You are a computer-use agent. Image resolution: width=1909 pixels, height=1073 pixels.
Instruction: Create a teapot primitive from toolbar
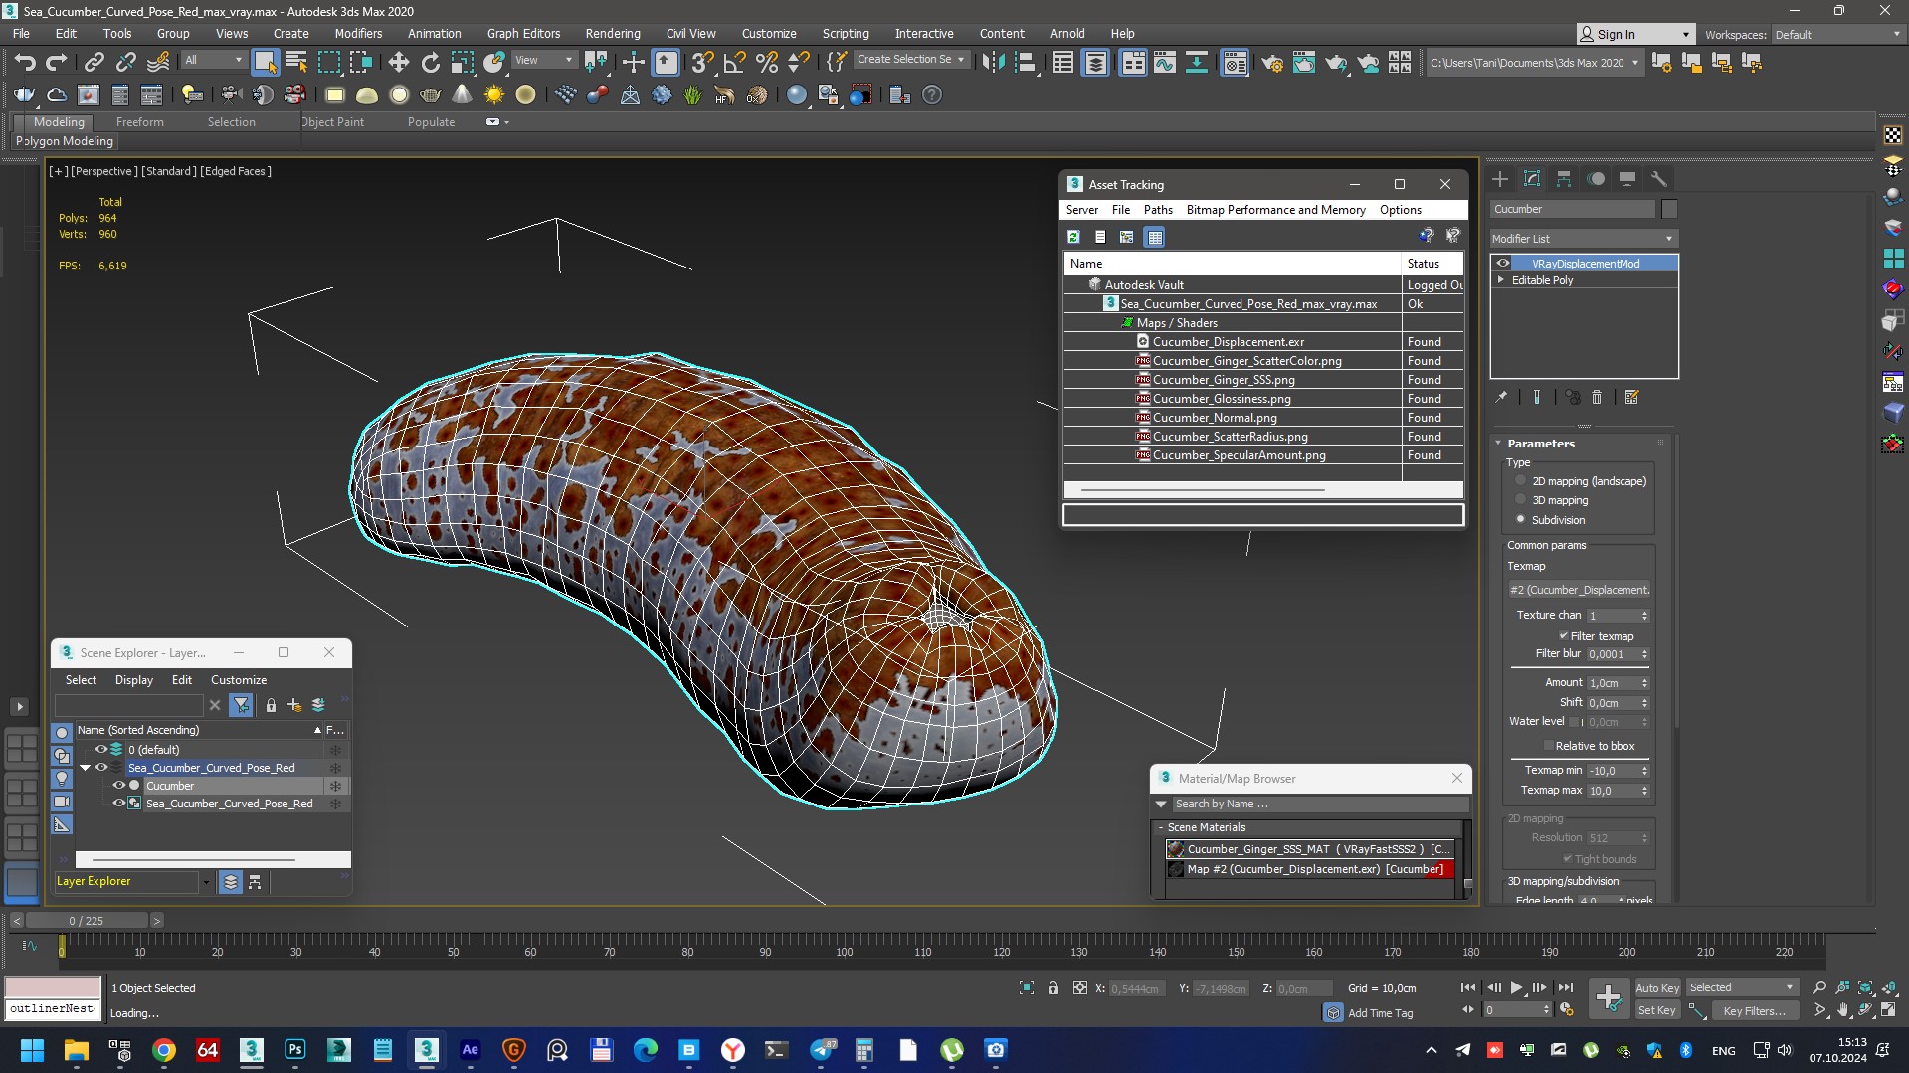click(431, 94)
